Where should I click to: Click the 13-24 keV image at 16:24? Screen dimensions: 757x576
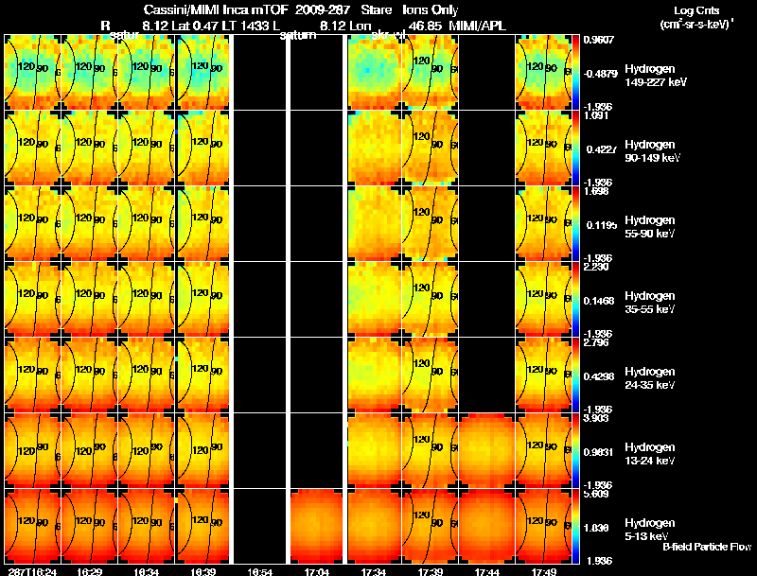[33, 451]
